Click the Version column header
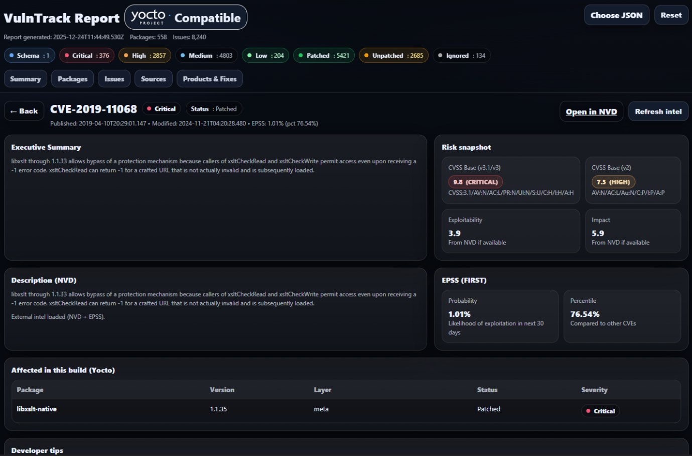This screenshot has height=456, width=692. (x=222, y=390)
